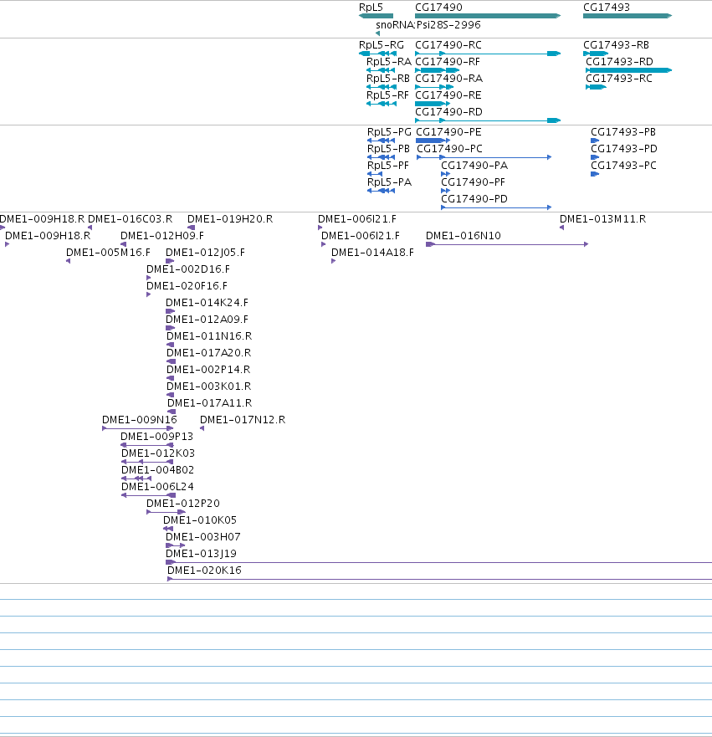Click EST DME1-020F16.F label
This screenshot has height=737, width=712.
[x=187, y=286]
